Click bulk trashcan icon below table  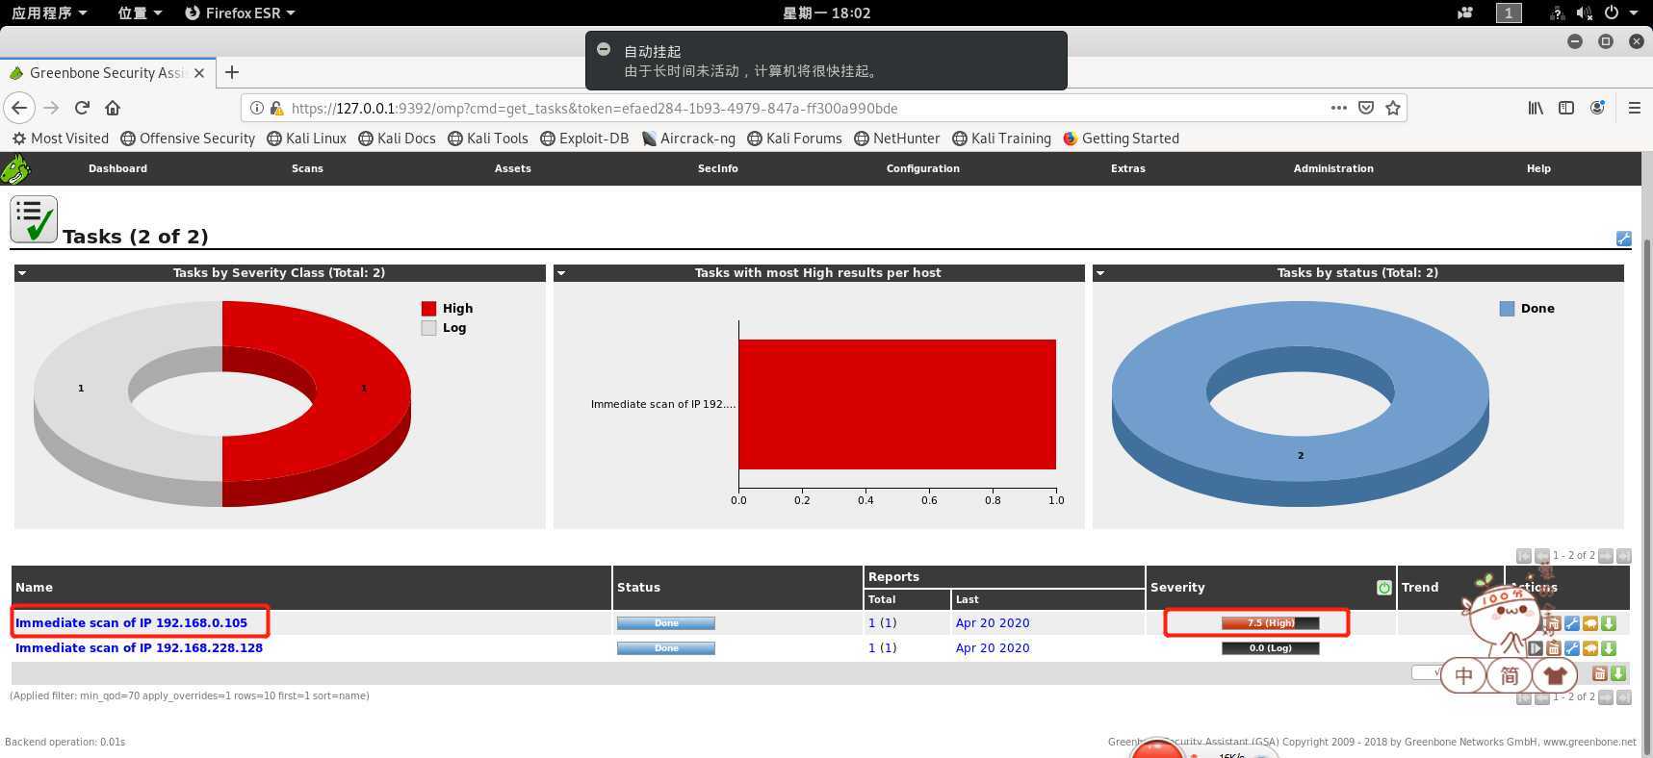[1600, 673]
